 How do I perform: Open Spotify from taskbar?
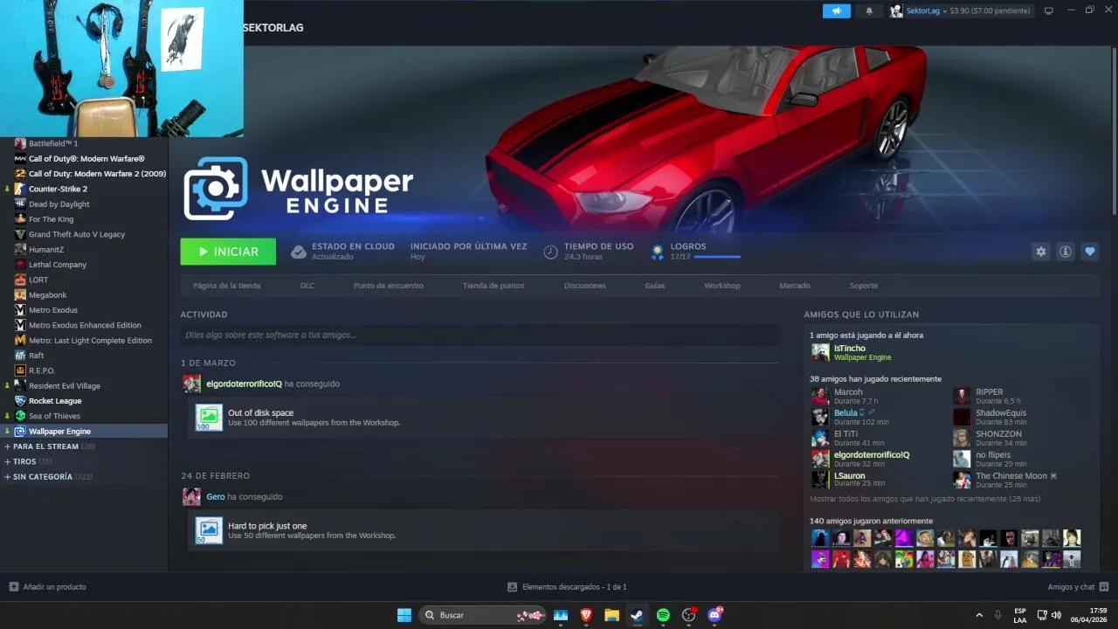click(x=663, y=615)
